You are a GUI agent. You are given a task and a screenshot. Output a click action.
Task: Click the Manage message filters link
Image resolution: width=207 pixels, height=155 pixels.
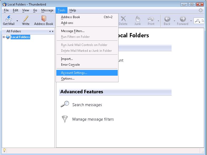tap(93, 119)
